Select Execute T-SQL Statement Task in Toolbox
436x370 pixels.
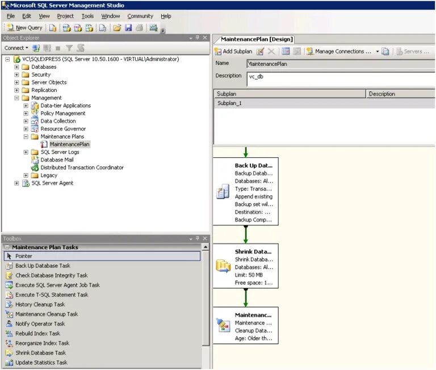52,295
